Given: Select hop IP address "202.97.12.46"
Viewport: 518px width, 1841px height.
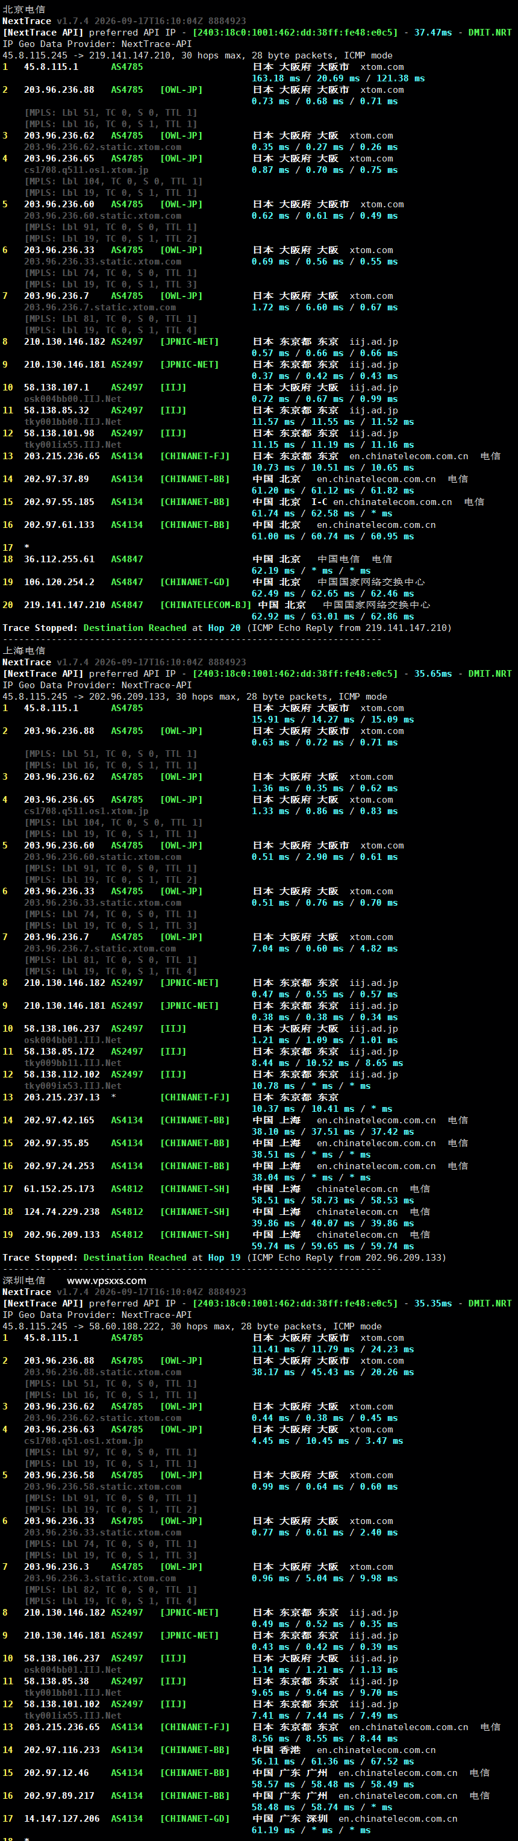Looking at the screenshot, I should 57,1772.
